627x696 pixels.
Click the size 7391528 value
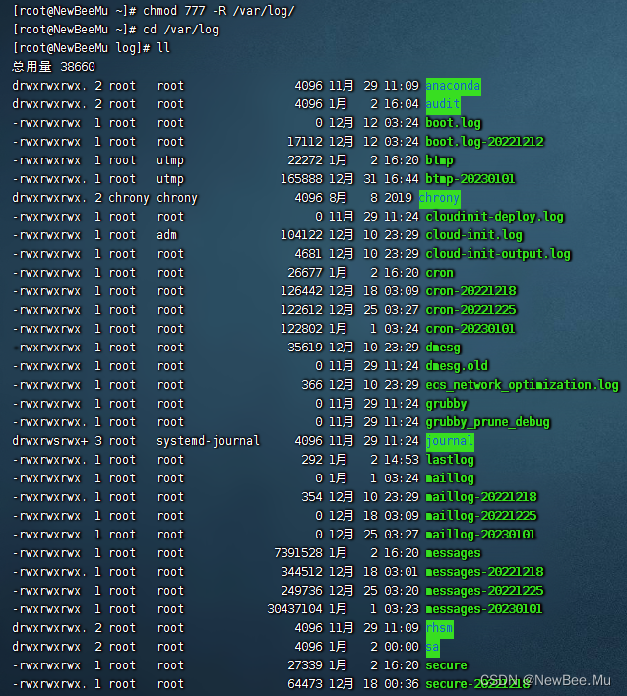click(298, 553)
